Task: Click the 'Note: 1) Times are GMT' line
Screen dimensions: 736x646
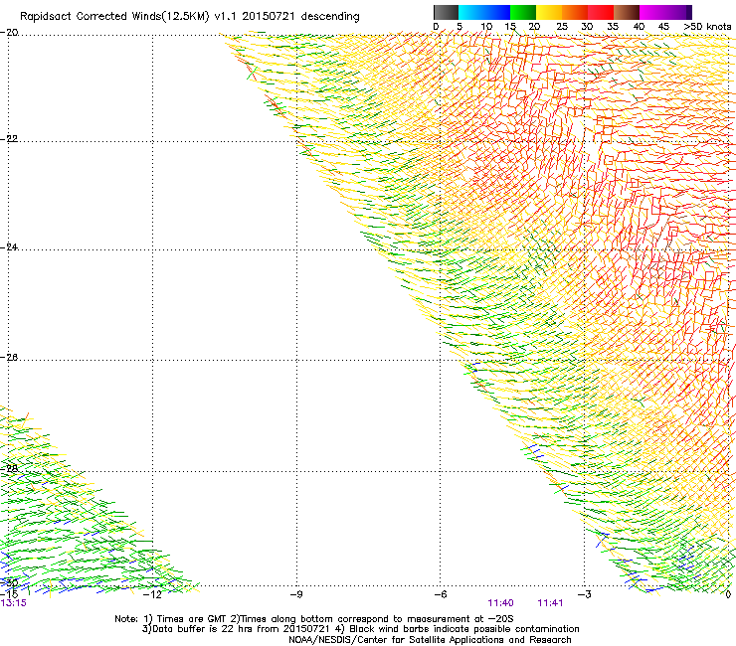Action: click(x=313, y=619)
